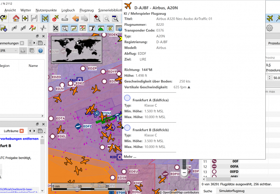Toggle the flight plan dock window icon

(x=74, y=28)
